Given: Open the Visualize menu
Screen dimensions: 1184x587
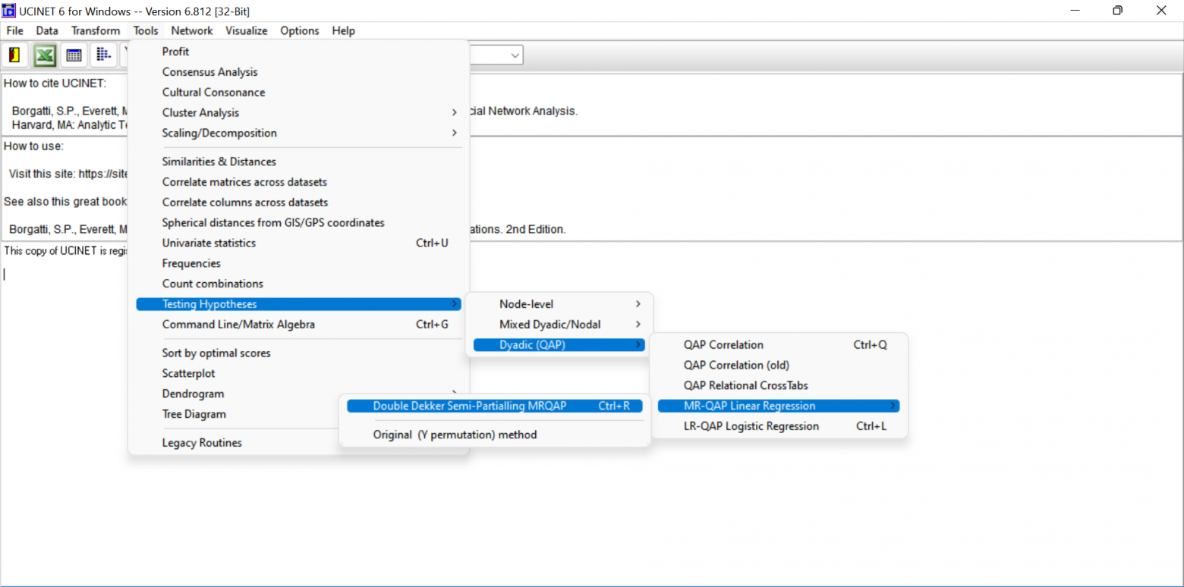Looking at the screenshot, I should click(247, 31).
